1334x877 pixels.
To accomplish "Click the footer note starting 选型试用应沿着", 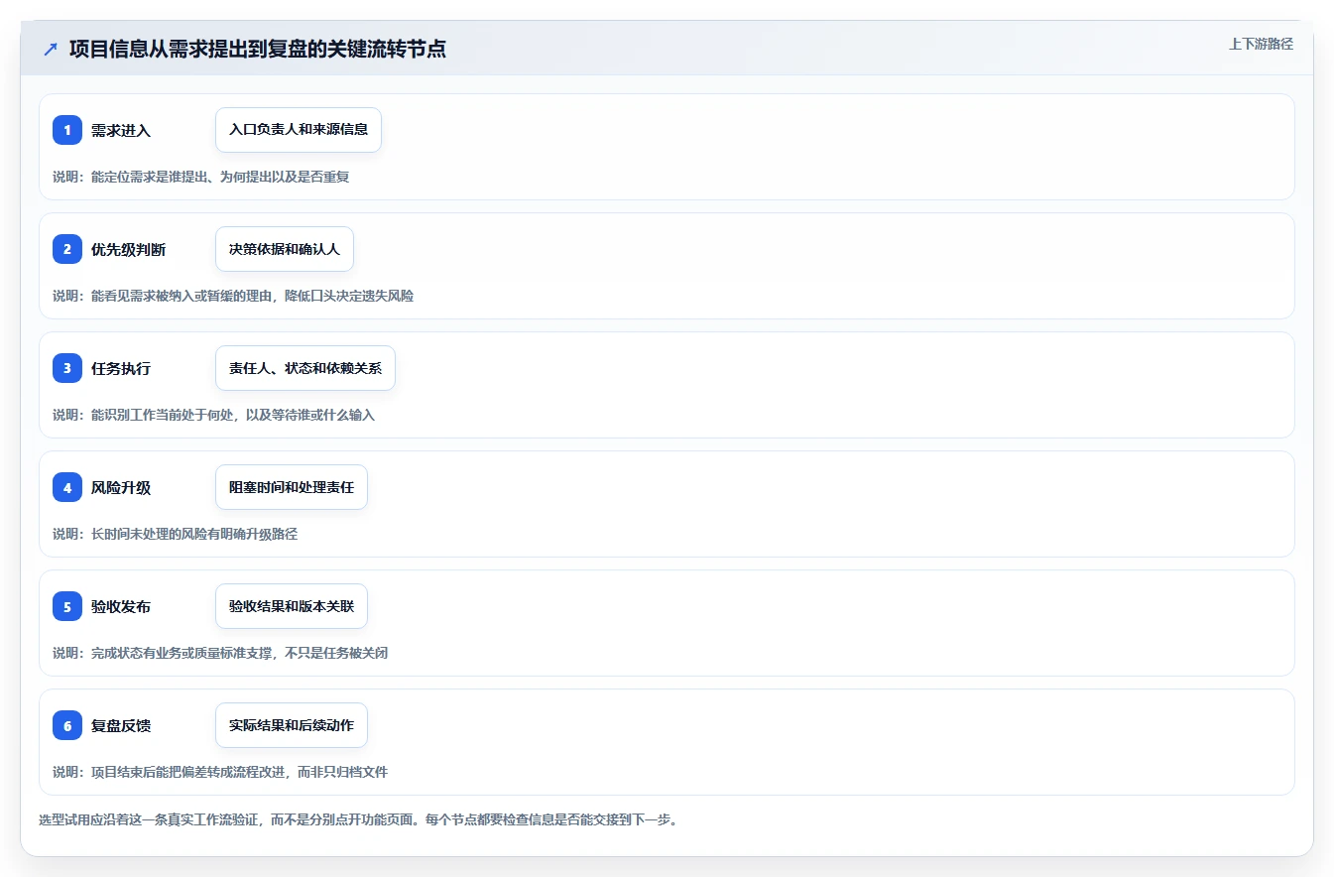I will coord(358,819).
